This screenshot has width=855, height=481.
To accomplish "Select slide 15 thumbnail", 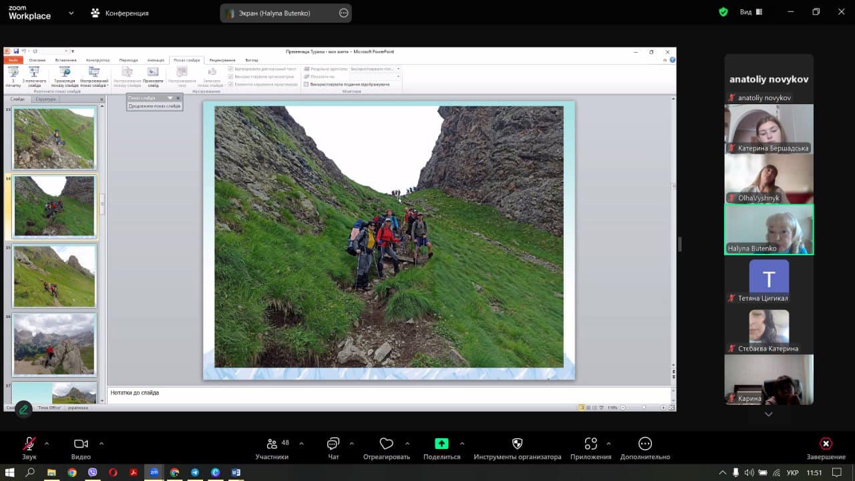I will pos(54,276).
